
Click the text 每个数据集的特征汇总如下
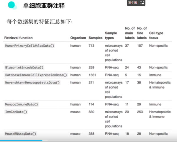point(39,22)
